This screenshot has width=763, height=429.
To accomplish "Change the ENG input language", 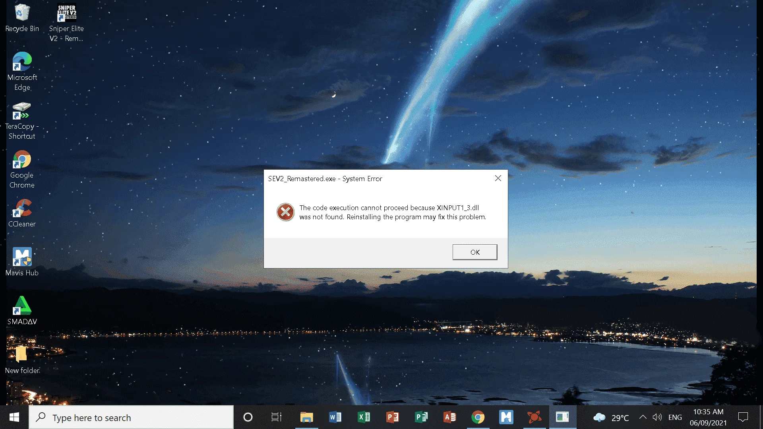I will point(675,417).
